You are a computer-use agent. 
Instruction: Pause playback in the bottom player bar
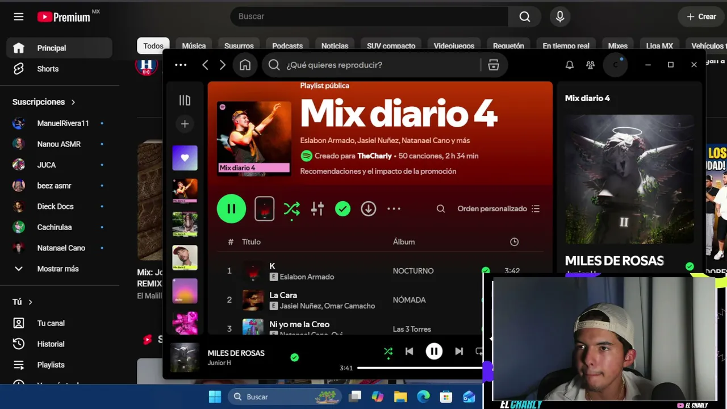434,352
